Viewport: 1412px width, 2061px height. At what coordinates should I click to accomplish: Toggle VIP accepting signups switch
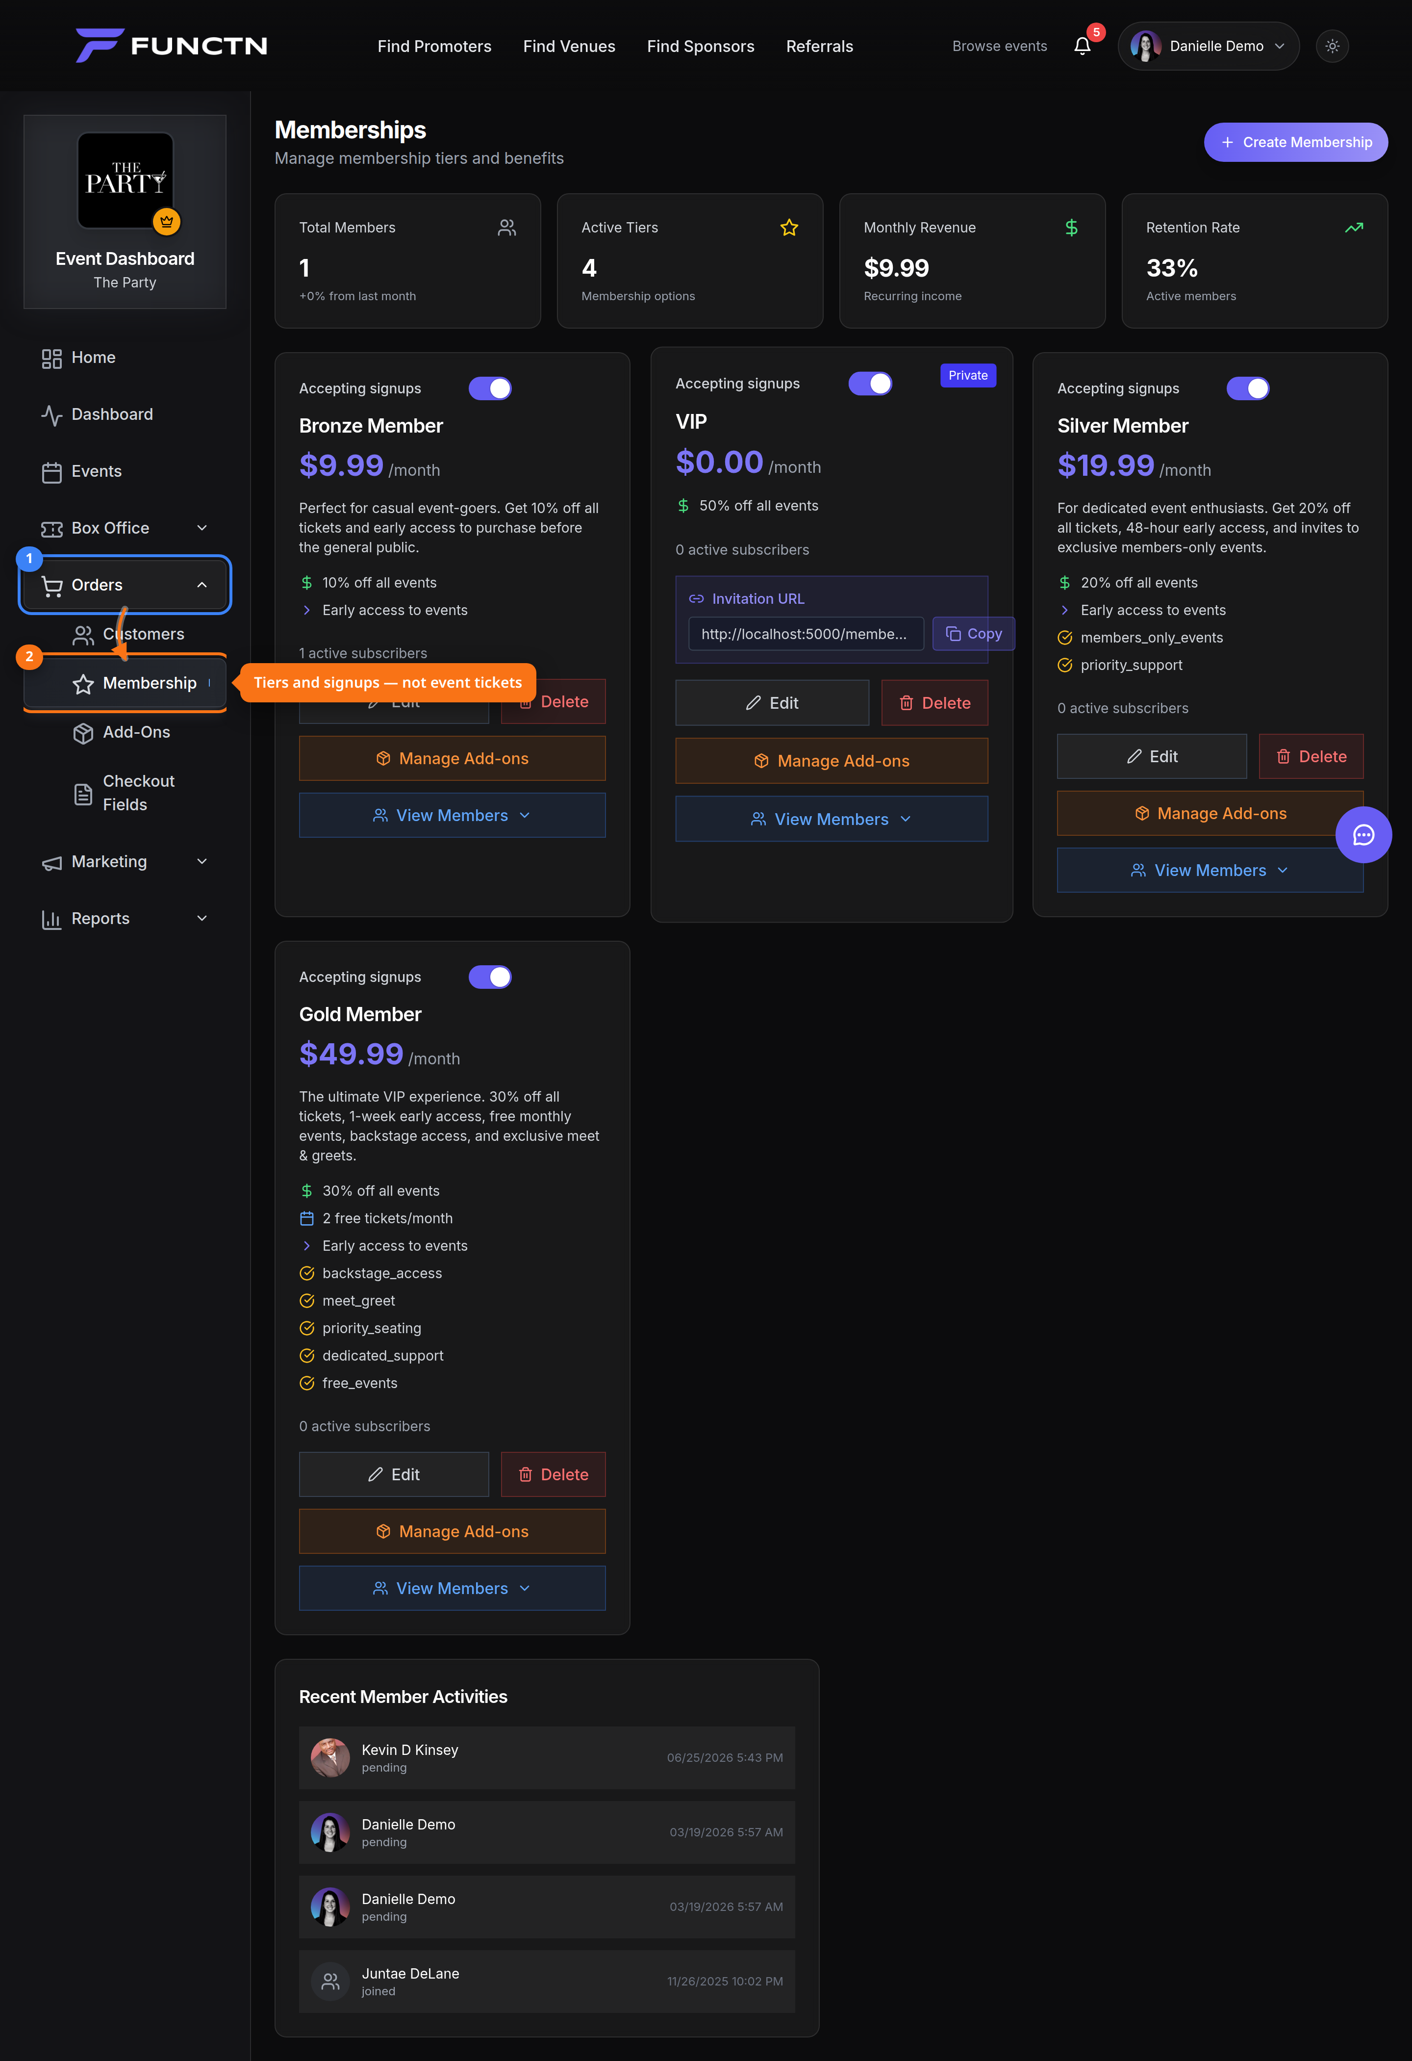point(870,383)
